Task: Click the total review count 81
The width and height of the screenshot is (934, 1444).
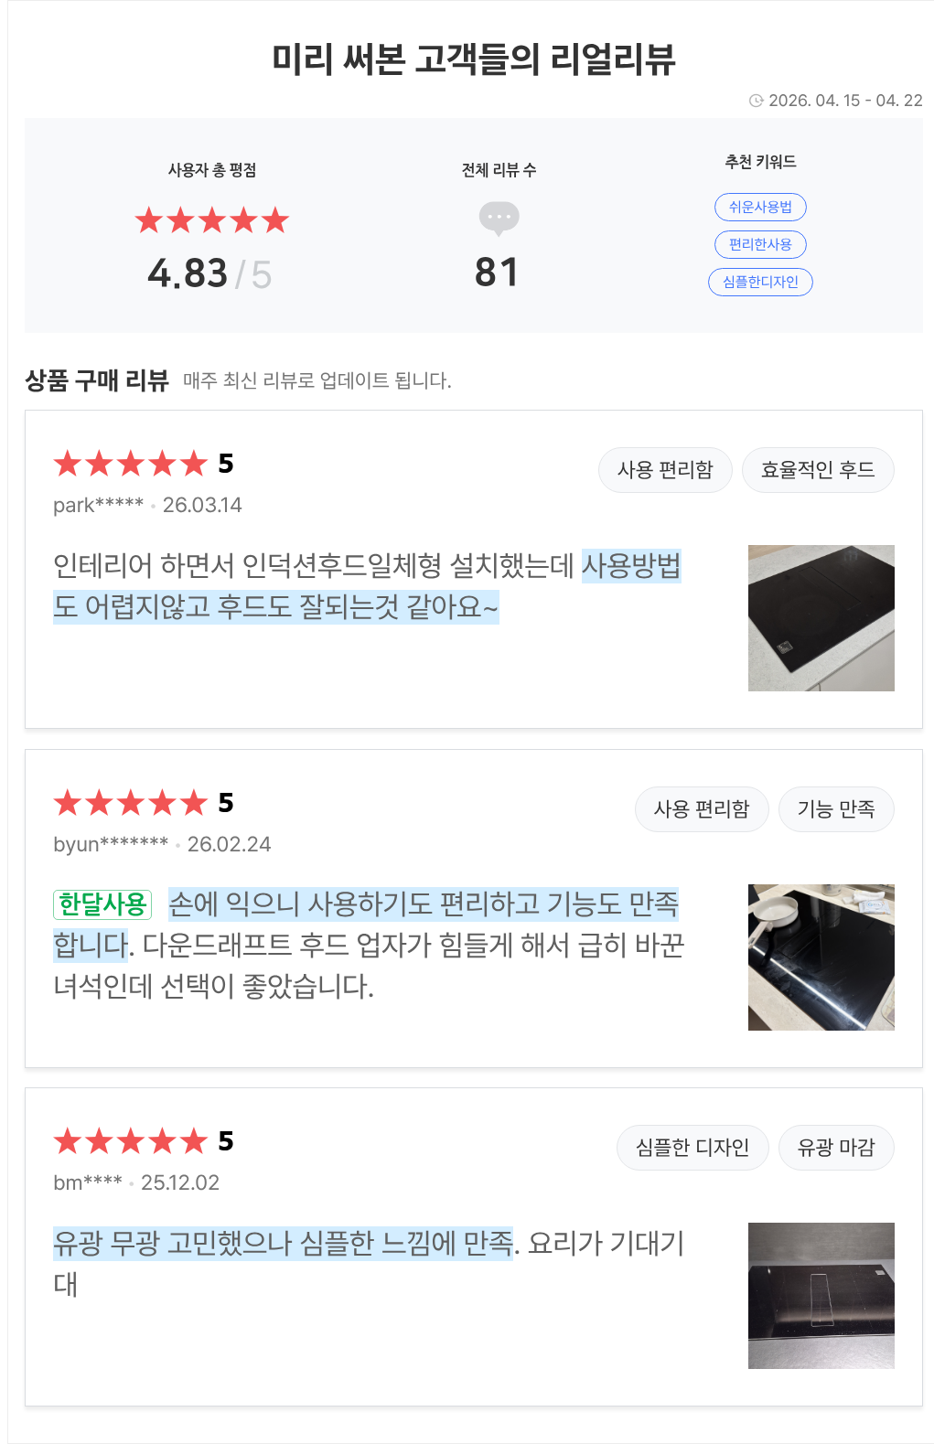Action: (497, 273)
